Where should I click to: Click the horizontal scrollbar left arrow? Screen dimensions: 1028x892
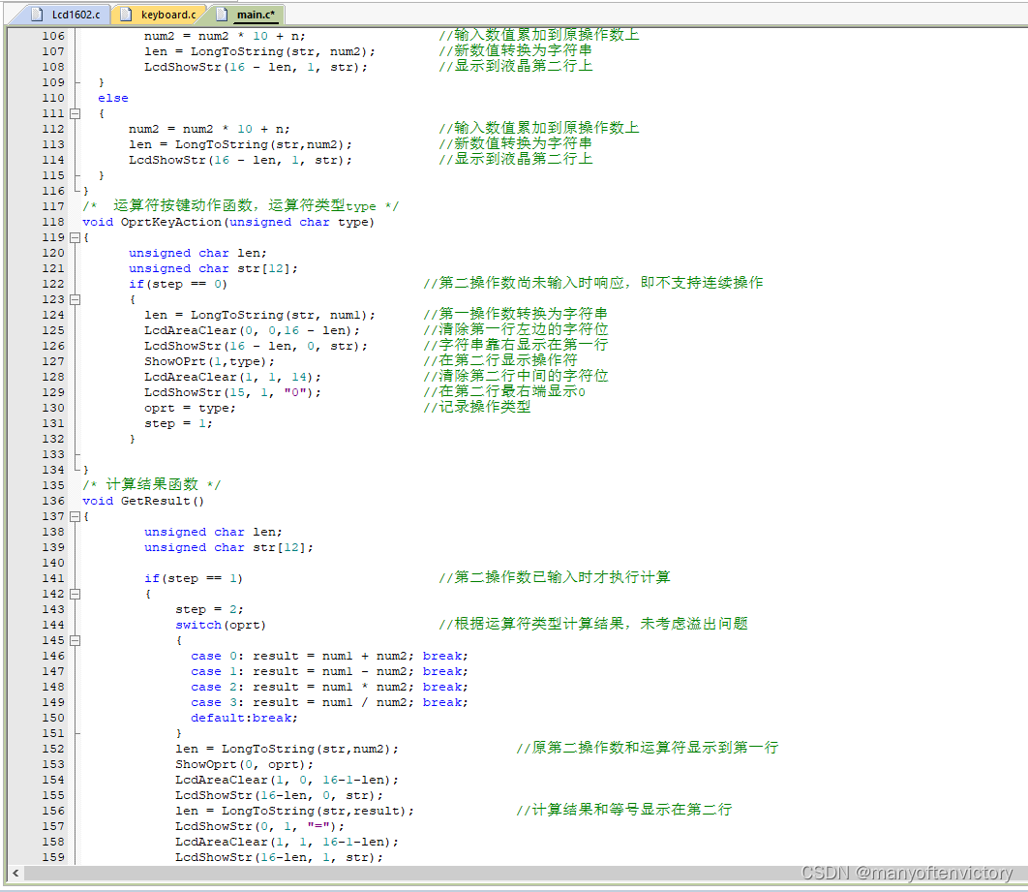pos(15,873)
